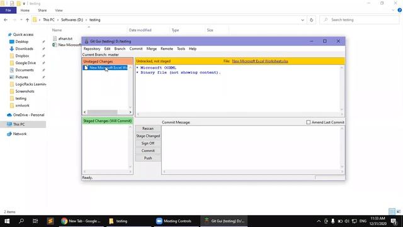Image resolution: width=403 pixels, height=227 pixels.
Task: Open the View ribbon tab in File Explorer
Action: click(59, 11)
